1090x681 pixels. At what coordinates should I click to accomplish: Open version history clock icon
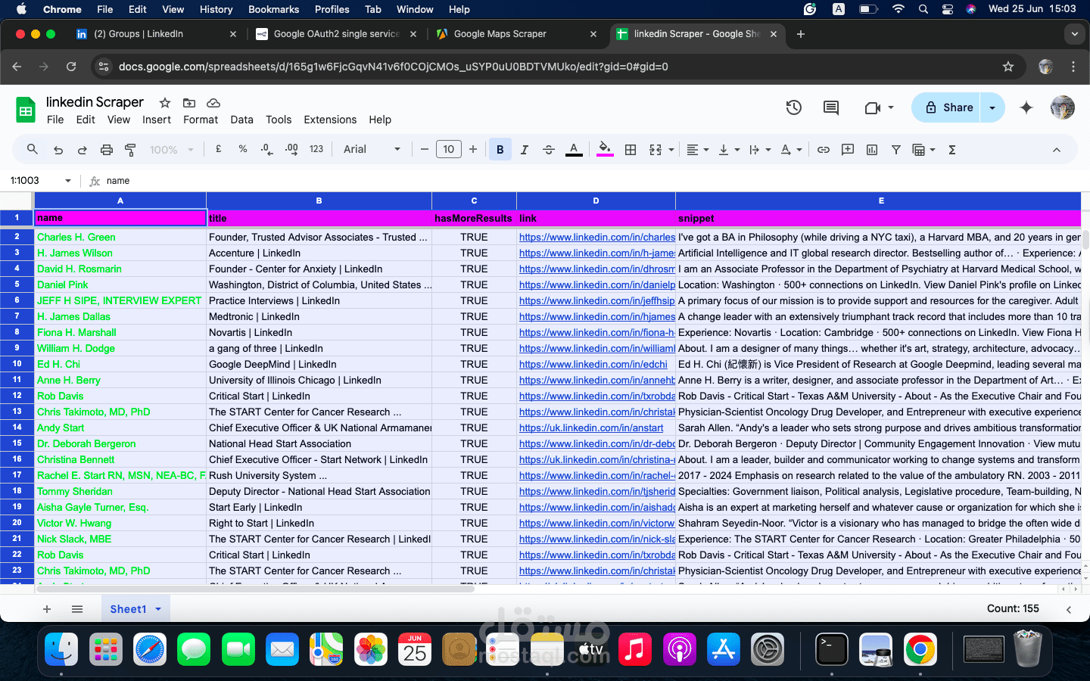tap(794, 107)
